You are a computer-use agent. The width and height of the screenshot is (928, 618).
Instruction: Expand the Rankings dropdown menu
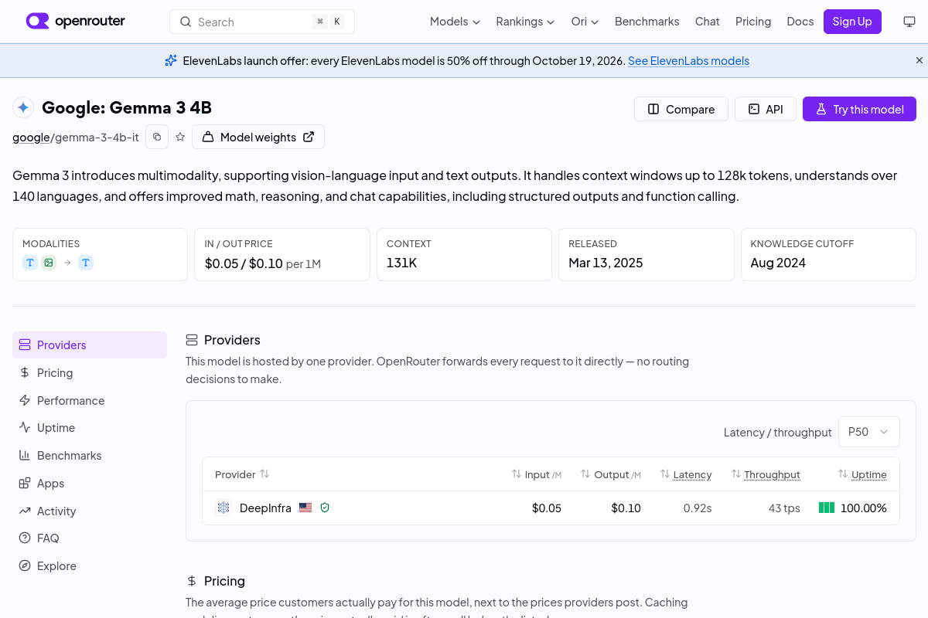point(525,22)
